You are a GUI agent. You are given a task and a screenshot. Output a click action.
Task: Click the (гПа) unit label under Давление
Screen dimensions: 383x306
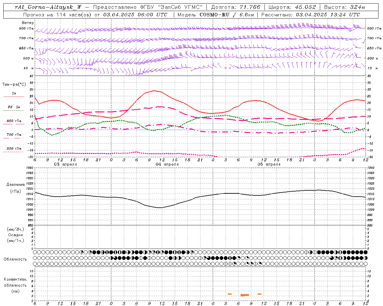16,192
